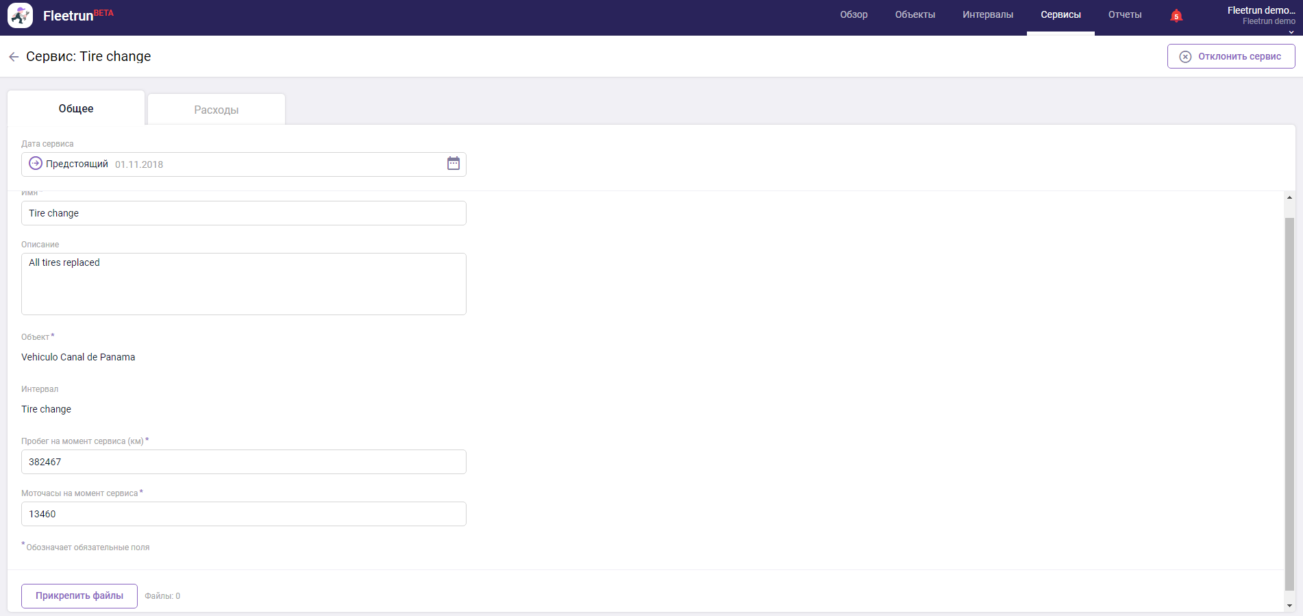Click the Прикрепить файлы button

pos(79,596)
